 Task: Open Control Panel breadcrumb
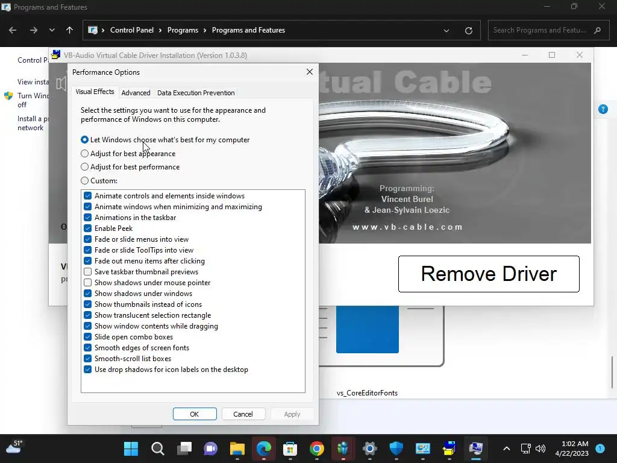(x=132, y=30)
